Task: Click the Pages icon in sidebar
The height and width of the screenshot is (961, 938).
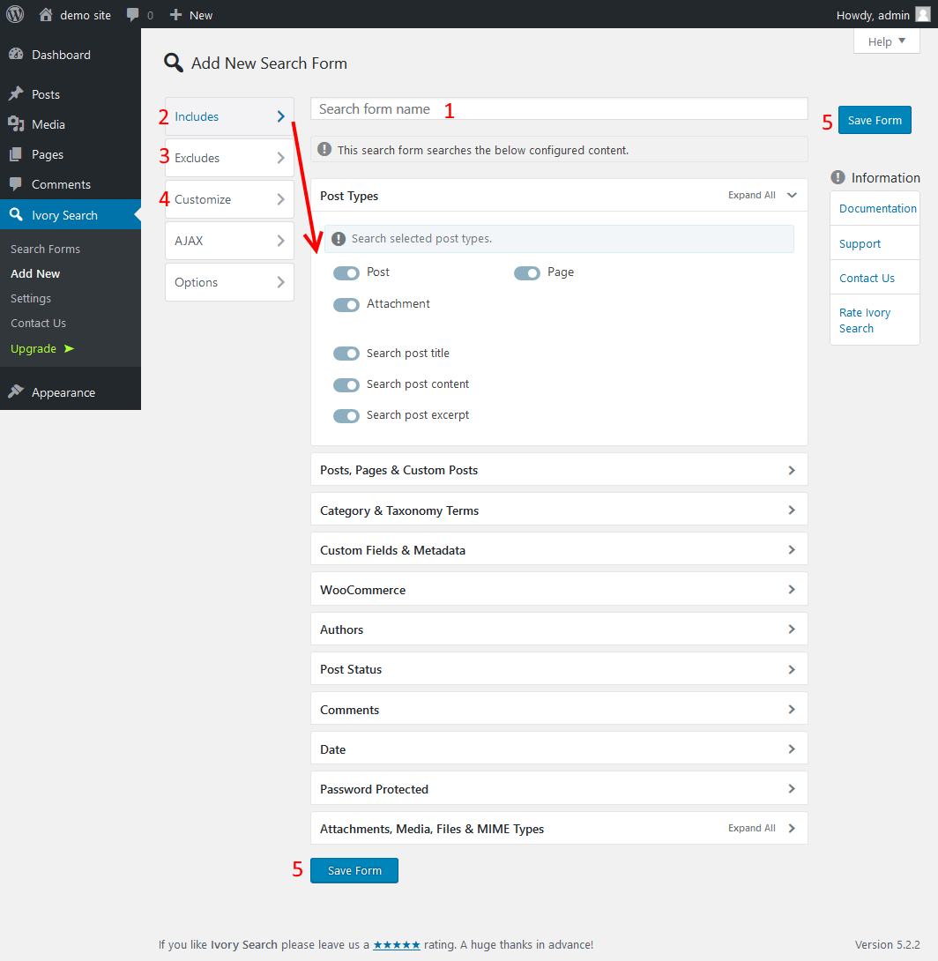Action: point(16,154)
